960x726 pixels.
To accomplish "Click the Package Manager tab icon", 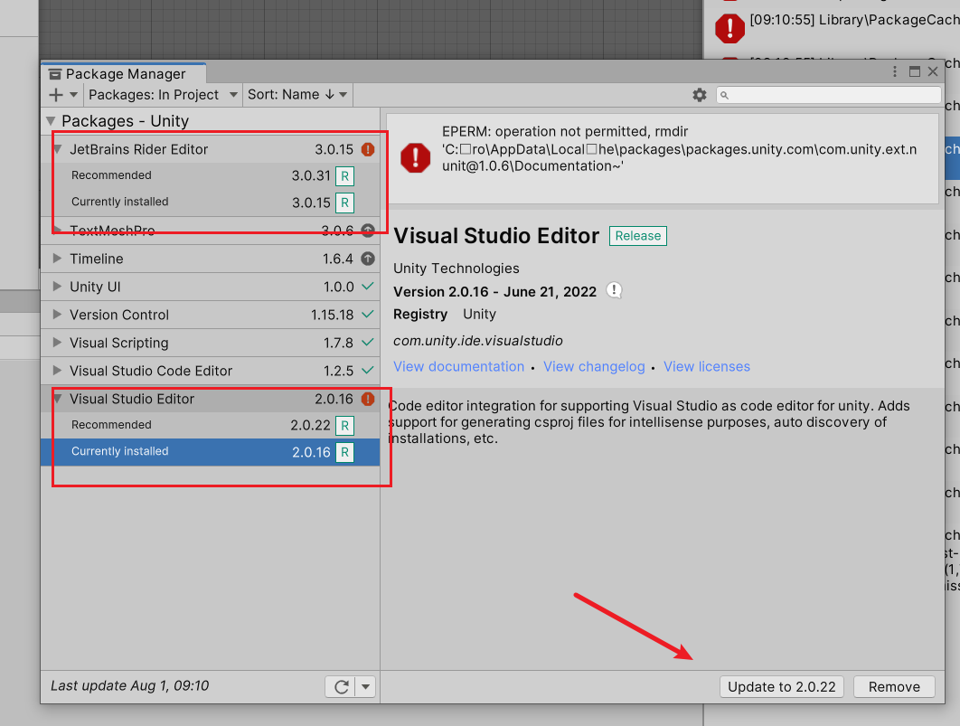I will pyautogui.click(x=55, y=74).
